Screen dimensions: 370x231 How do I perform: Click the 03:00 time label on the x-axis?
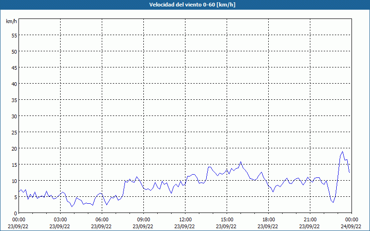(60, 219)
